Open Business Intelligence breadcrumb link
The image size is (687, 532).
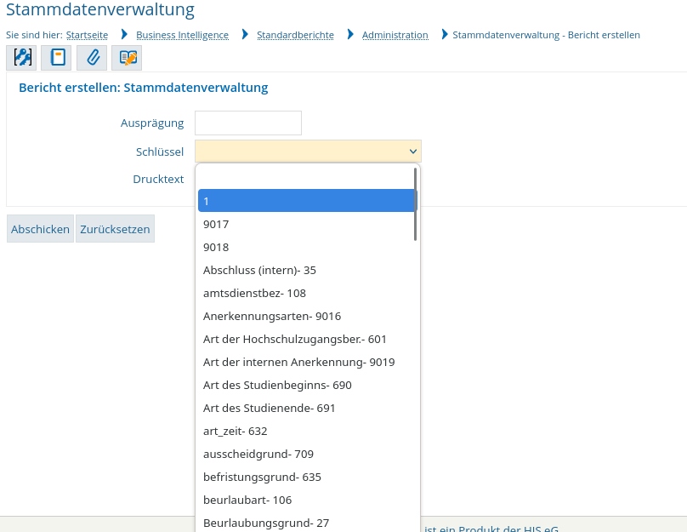pyautogui.click(x=182, y=35)
